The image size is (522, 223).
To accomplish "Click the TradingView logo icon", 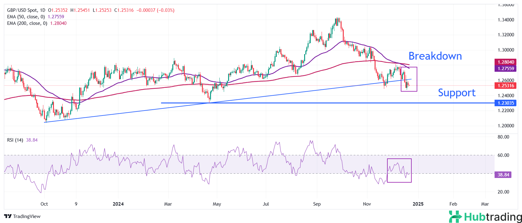I will [8, 216].
